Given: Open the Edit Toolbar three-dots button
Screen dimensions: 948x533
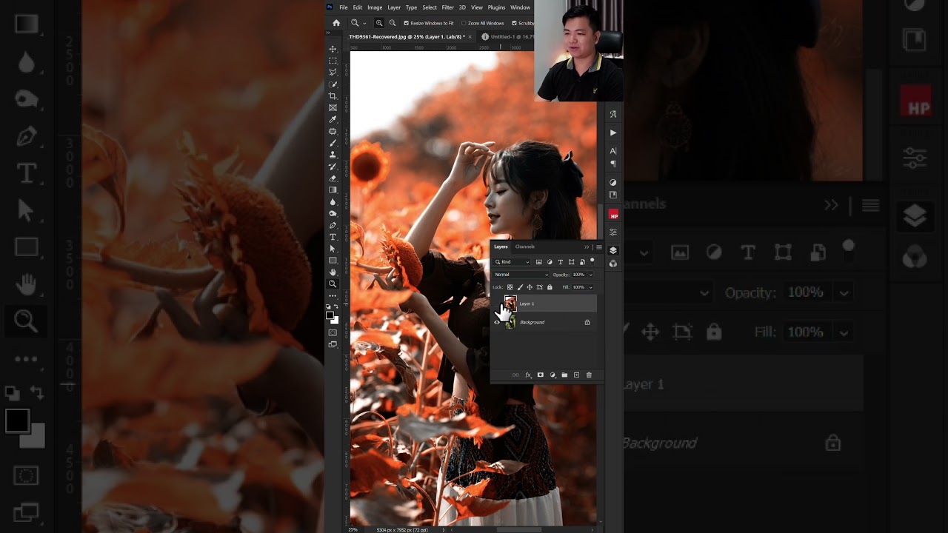Looking at the screenshot, I should 333,295.
